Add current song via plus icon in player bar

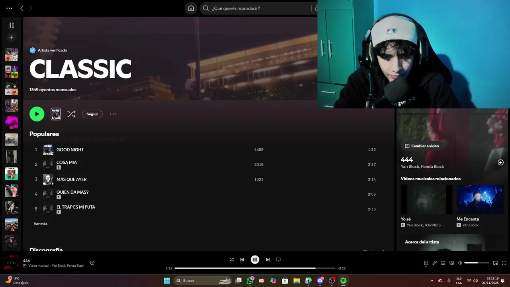pyautogui.click(x=92, y=263)
